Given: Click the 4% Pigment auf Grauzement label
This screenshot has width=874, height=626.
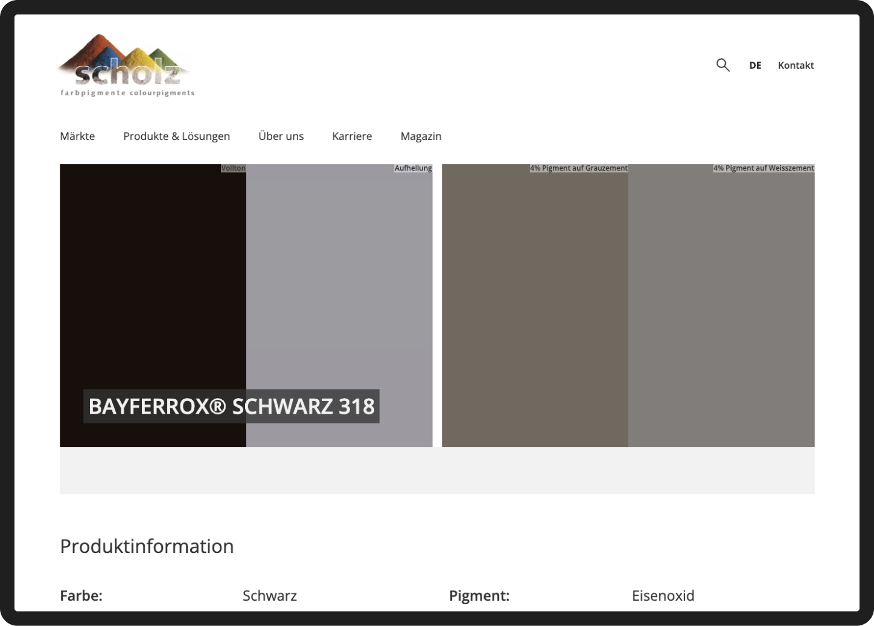Looking at the screenshot, I should [x=578, y=168].
